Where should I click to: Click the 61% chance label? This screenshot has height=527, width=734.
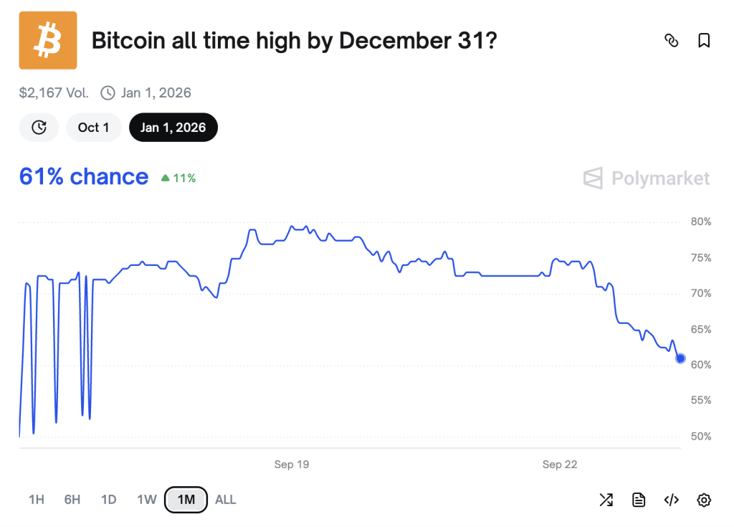tap(84, 176)
